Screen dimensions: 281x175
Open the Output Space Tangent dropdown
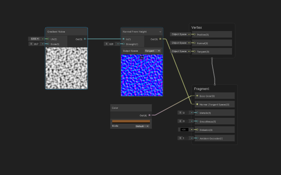click(x=153, y=51)
